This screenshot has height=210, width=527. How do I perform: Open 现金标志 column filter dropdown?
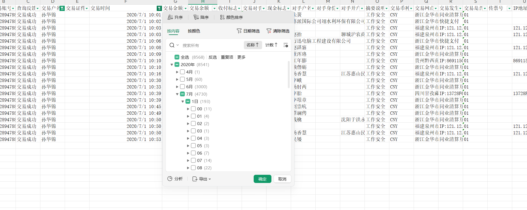coord(288,8)
